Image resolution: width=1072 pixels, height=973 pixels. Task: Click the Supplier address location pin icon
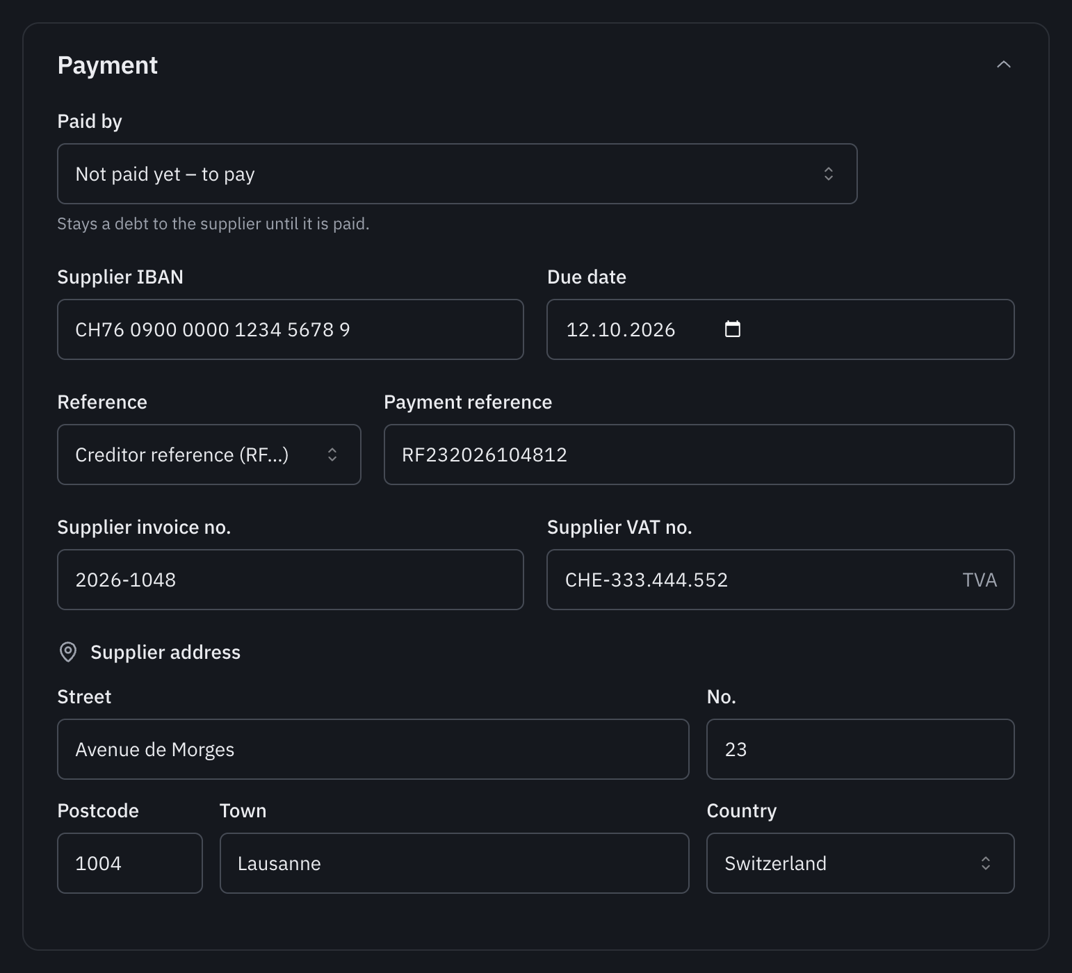pyautogui.click(x=68, y=652)
